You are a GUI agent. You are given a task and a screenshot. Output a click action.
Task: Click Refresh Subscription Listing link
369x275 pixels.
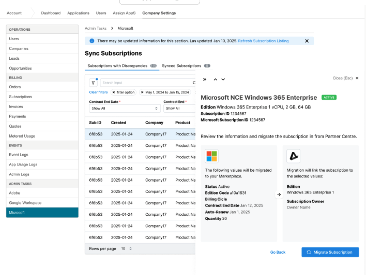263,41
